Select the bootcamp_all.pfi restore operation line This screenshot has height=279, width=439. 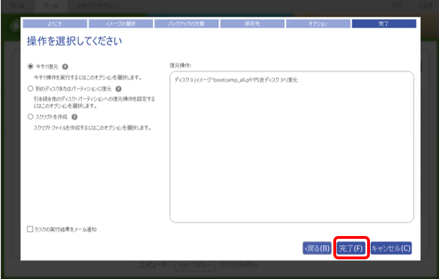point(236,80)
